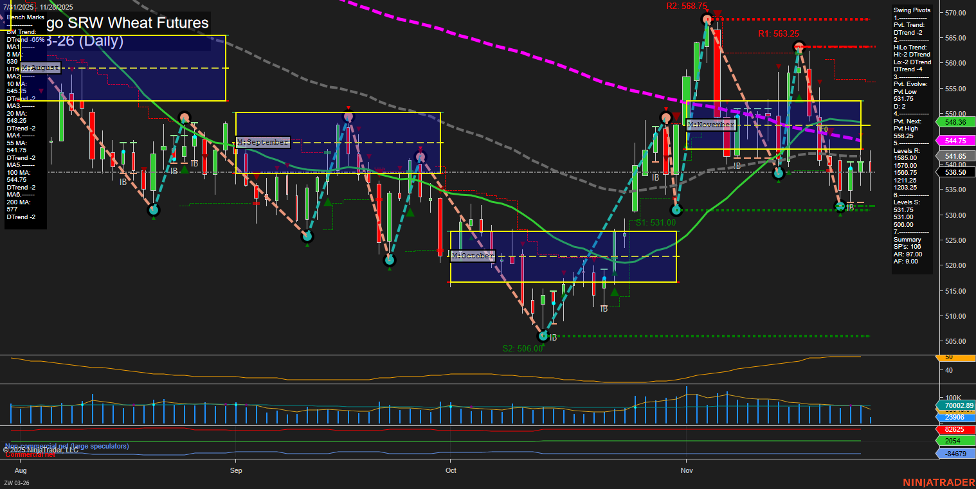This screenshot has width=976, height=489.
Task: Select the M:October session label
Action: 473,256
